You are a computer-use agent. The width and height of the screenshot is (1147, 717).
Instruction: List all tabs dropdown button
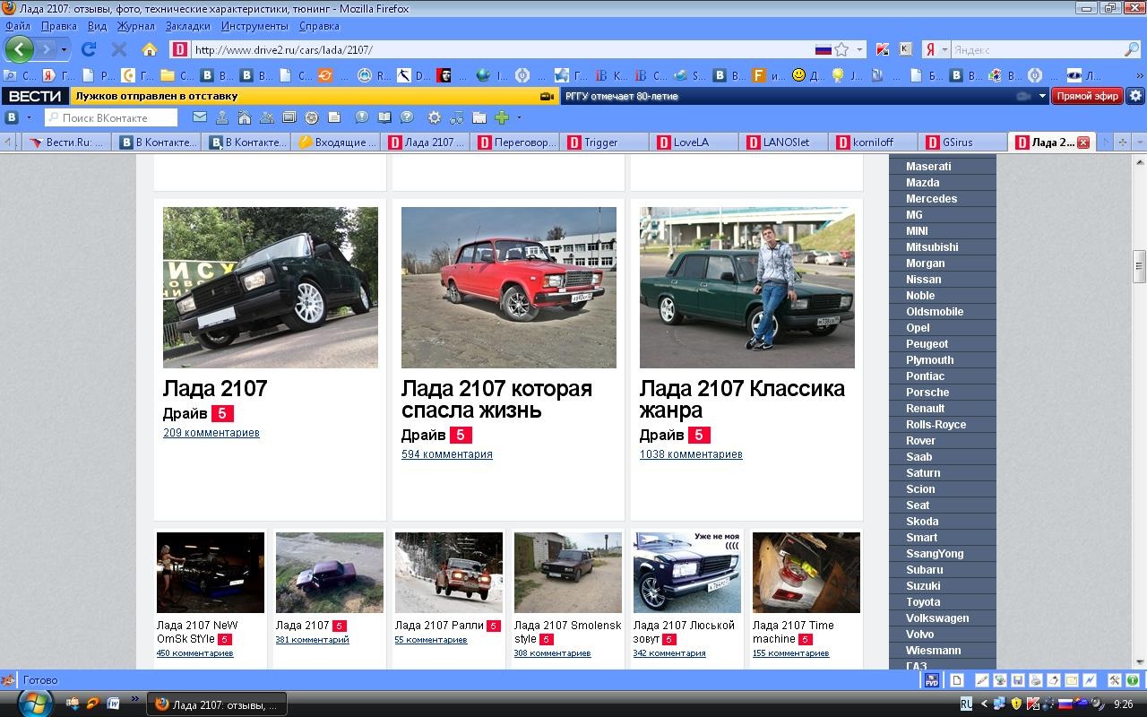[x=1139, y=142]
